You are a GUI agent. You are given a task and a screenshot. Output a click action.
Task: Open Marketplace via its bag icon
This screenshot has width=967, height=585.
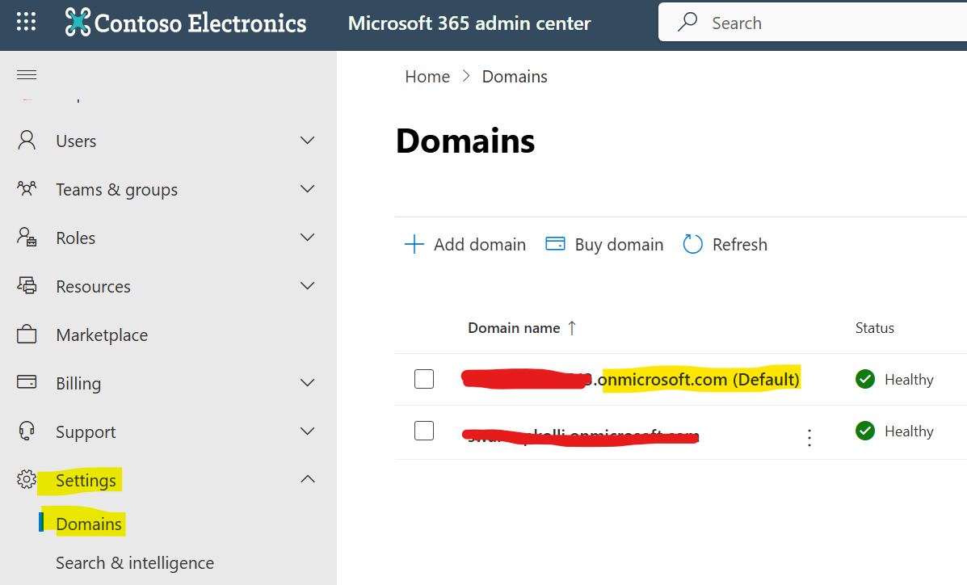26,334
